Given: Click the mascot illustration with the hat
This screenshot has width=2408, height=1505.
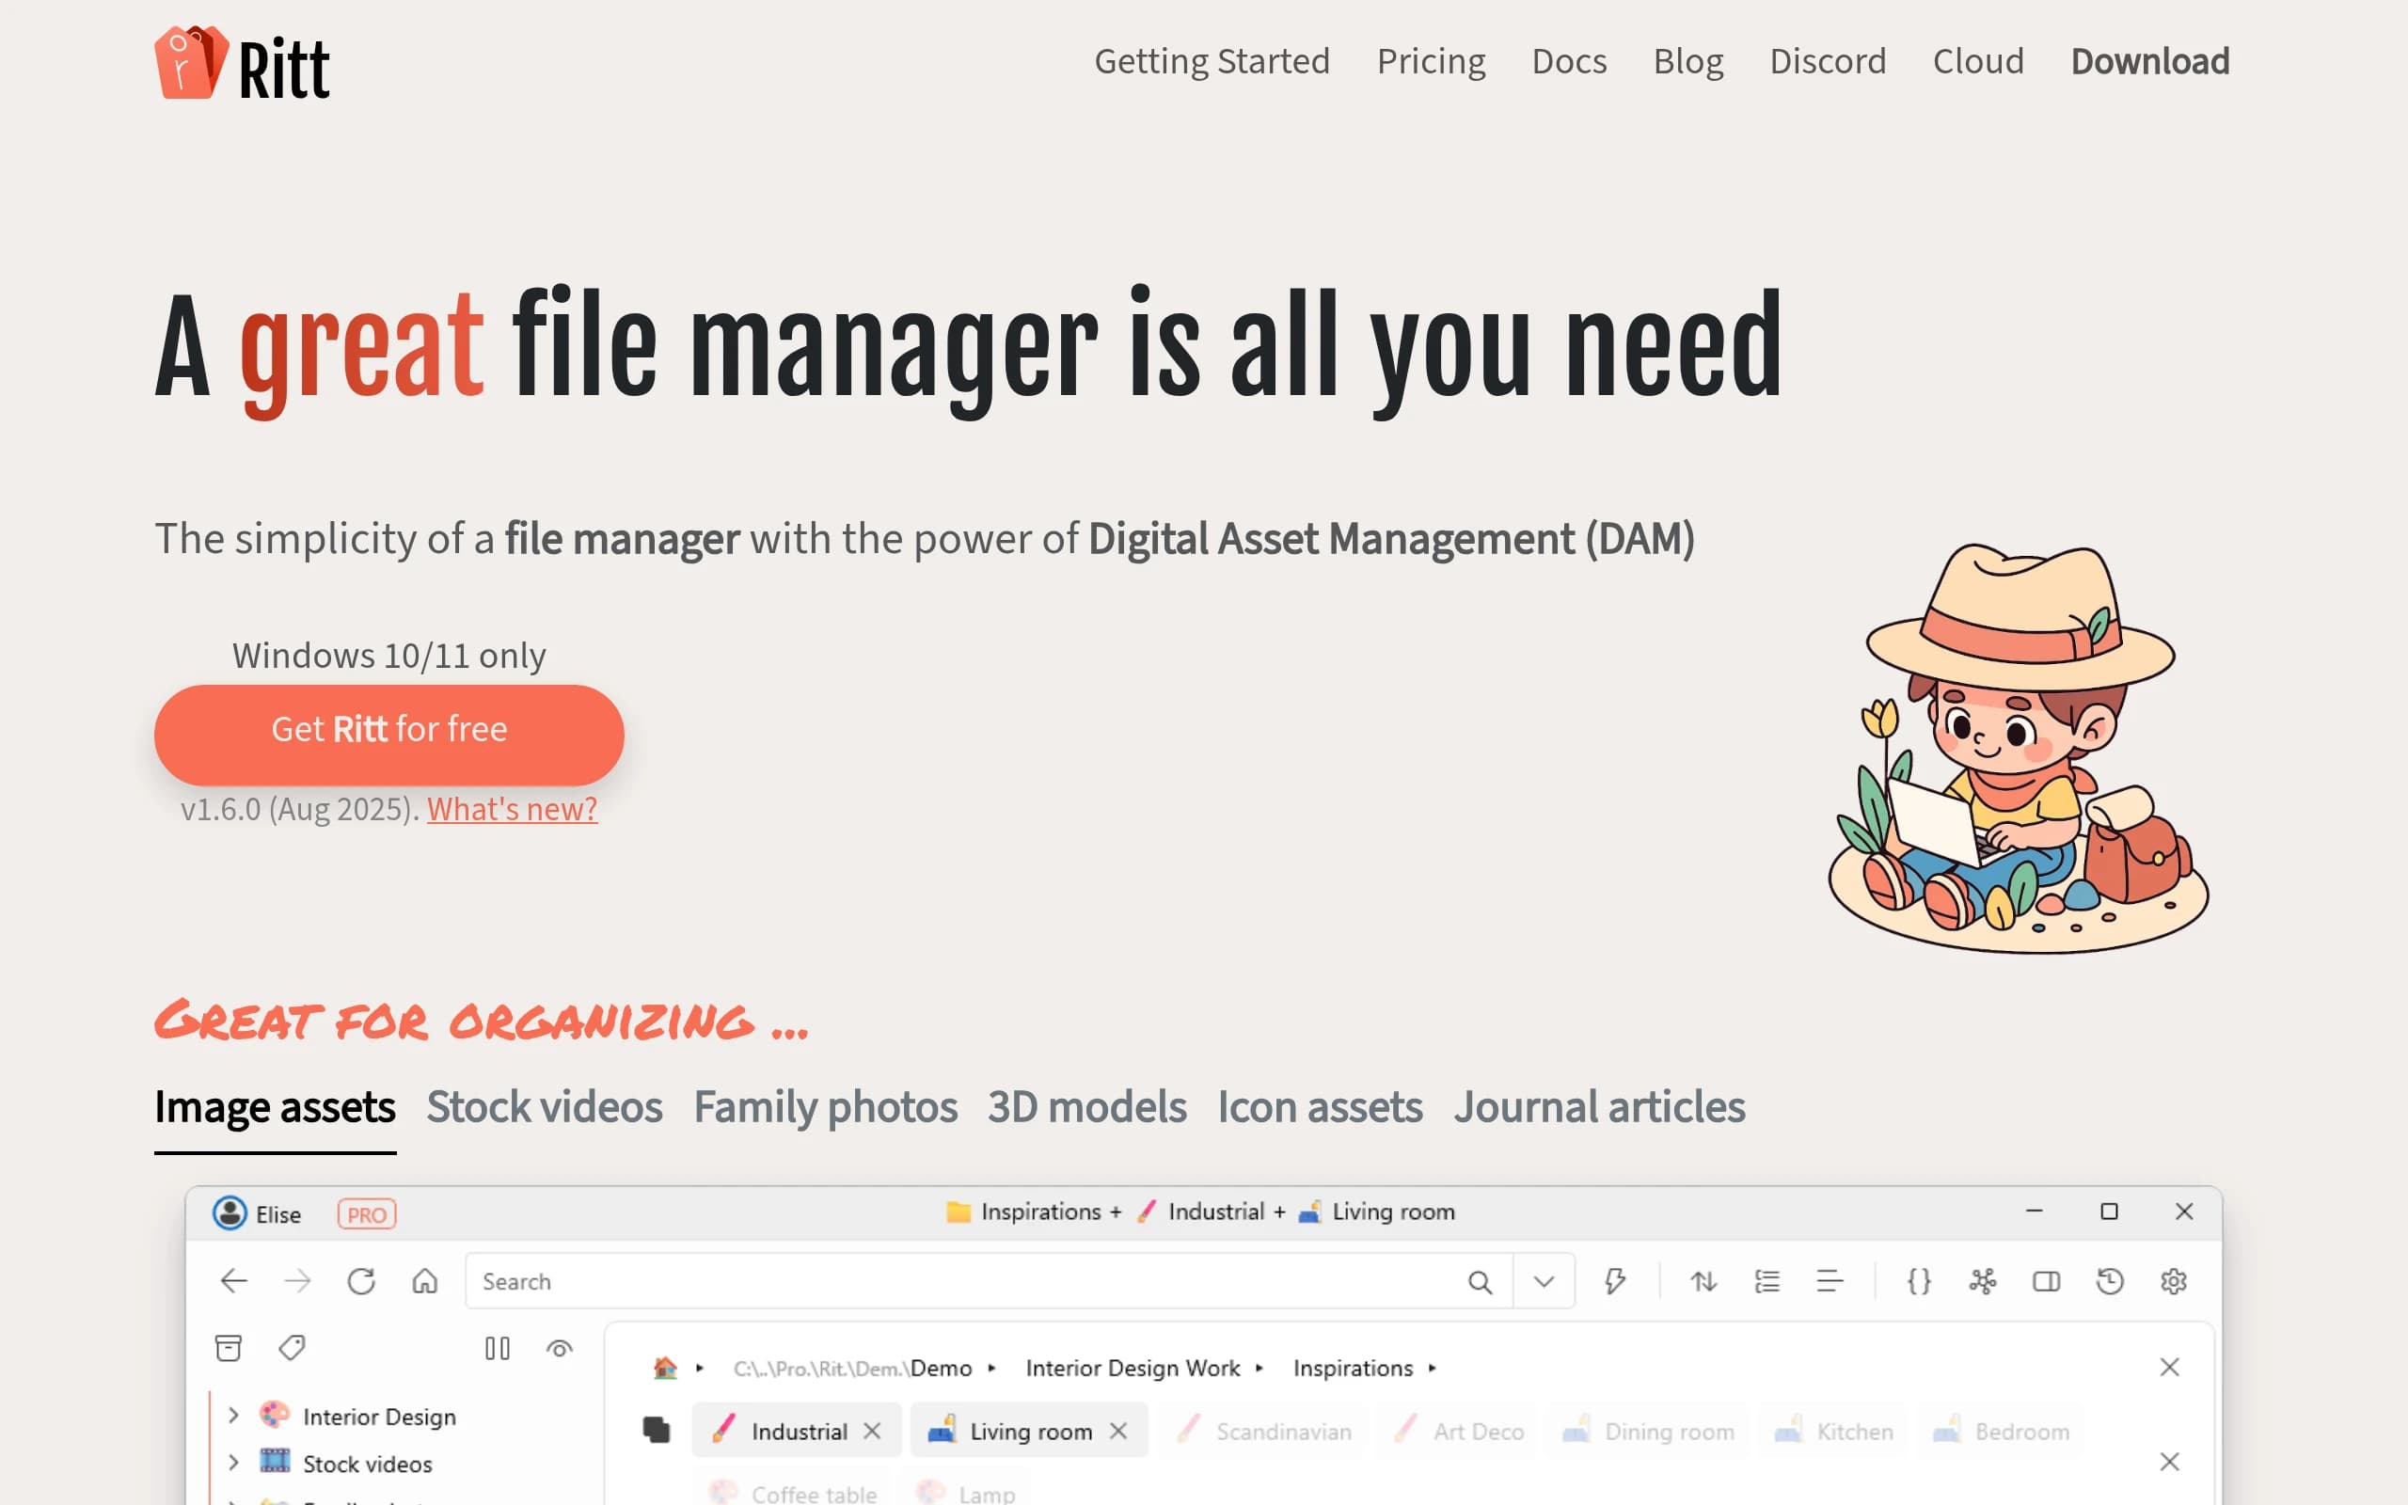Looking at the screenshot, I should pos(2018,749).
